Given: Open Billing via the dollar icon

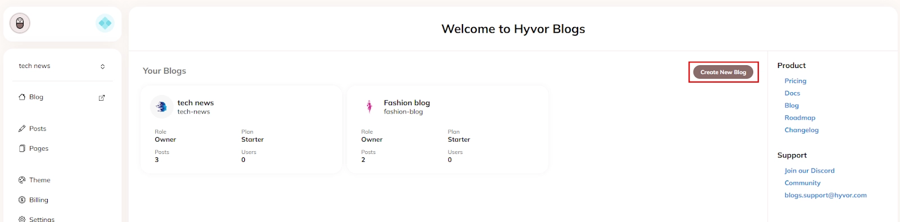Looking at the screenshot, I should (x=22, y=200).
